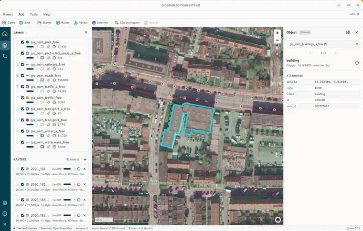Open the Project menu
This screenshot has height=231, width=363.
point(8,14)
